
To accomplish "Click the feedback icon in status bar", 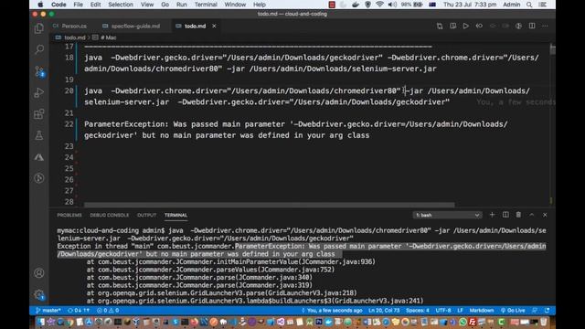I will tap(535, 311).
